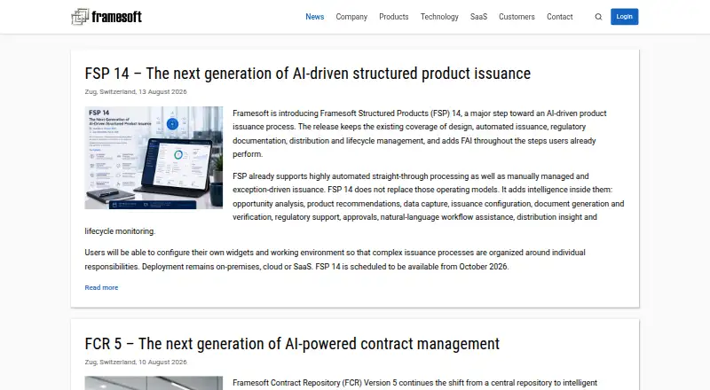Open the Contact page
The image size is (710, 390).
pyautogui.click(x=560, y=17)
